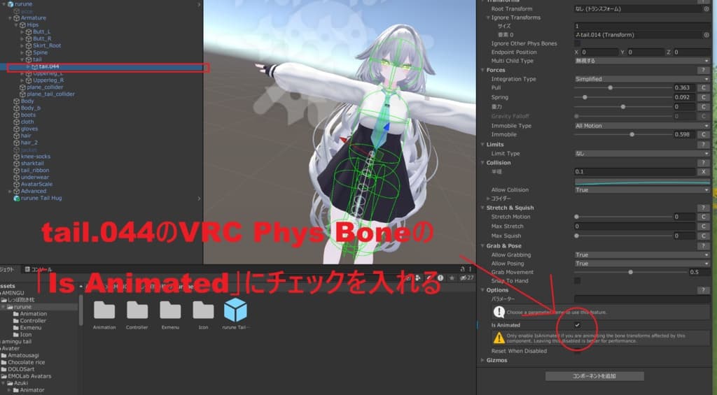Image resolution: width=717 pixels, height=395 pixels.
Task: Open the Immobile Type dropdown
Action: (642, 126)
